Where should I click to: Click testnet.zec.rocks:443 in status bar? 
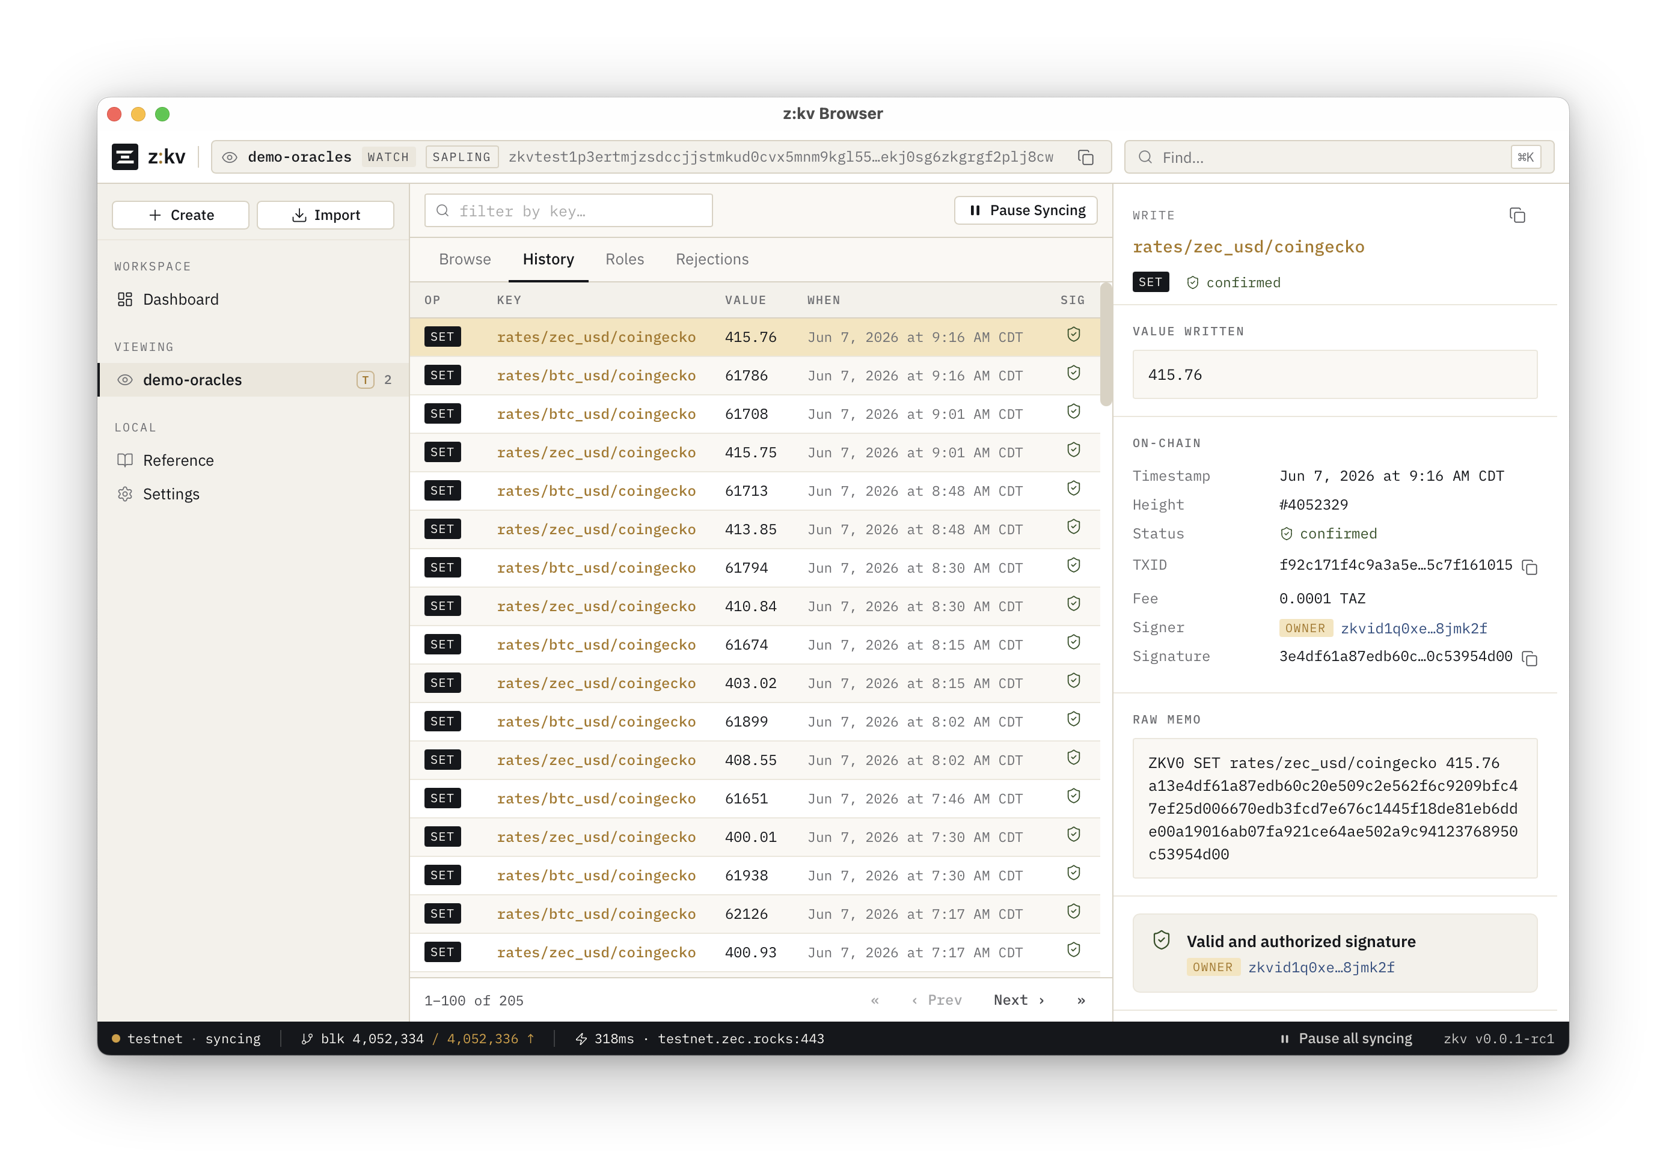(740, 1038)
